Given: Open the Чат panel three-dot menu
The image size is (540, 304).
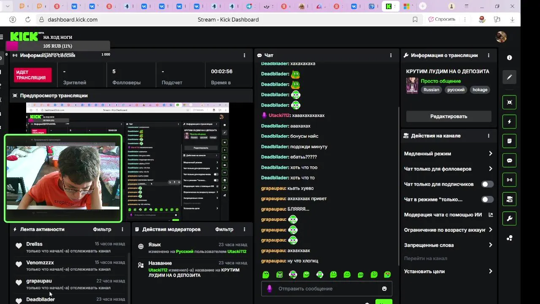Looking at the screenshot, I should pyautogui.click(x=391, y=55).
